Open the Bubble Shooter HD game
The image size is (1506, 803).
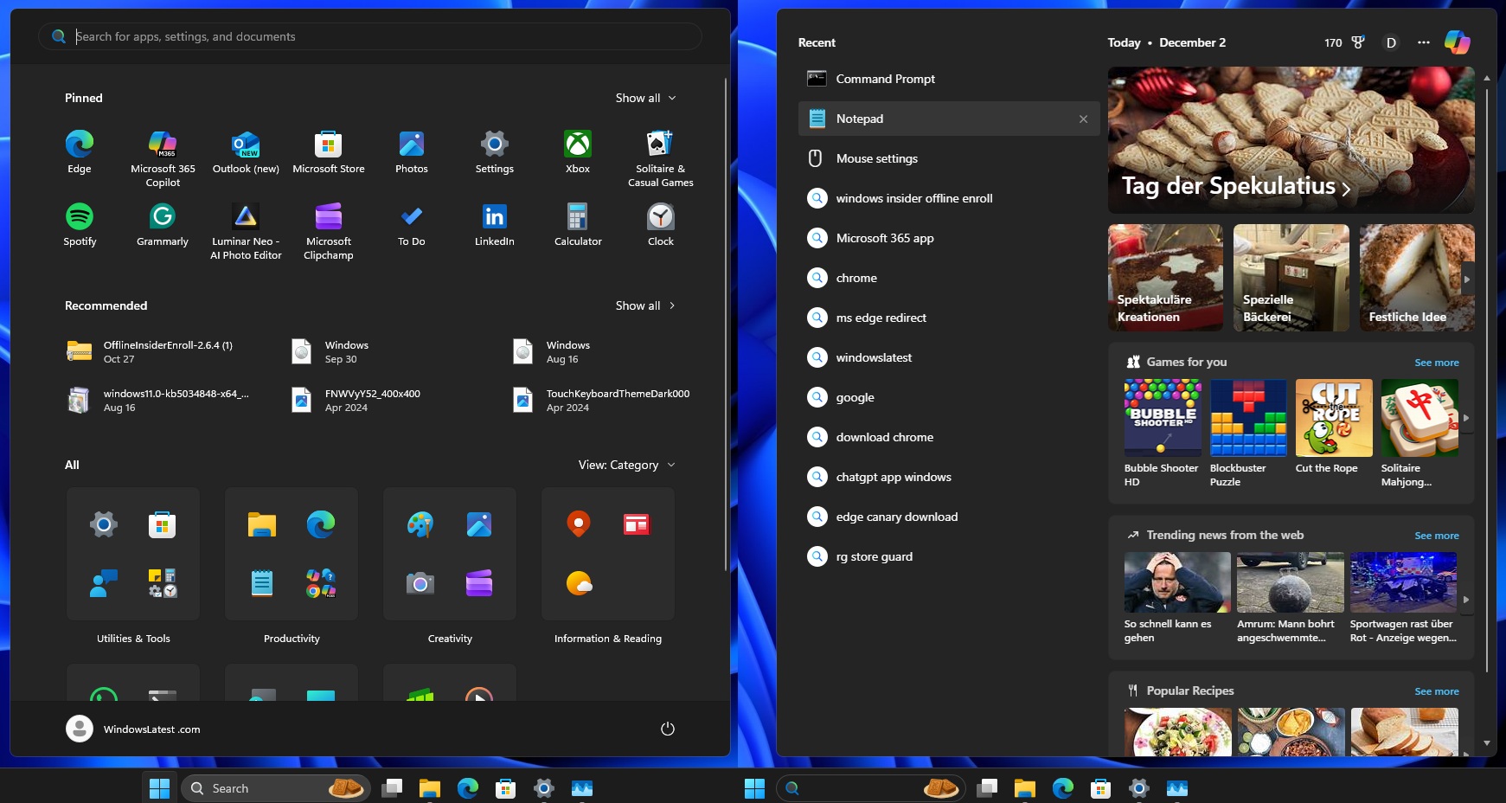click(1162, 418)
